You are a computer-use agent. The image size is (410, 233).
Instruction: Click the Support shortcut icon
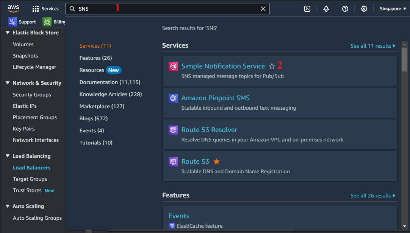coord(12,22)
